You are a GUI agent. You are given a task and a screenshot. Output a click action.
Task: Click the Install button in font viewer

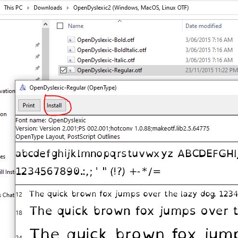pos(55,106)
